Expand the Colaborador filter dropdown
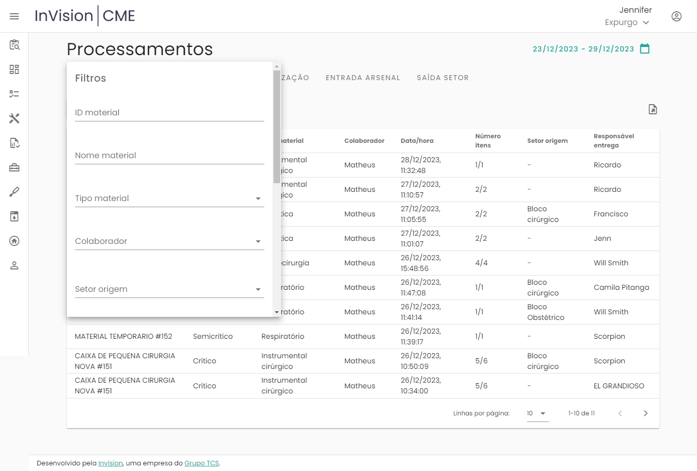Screen dimensions: 697x471 [169, 241]
